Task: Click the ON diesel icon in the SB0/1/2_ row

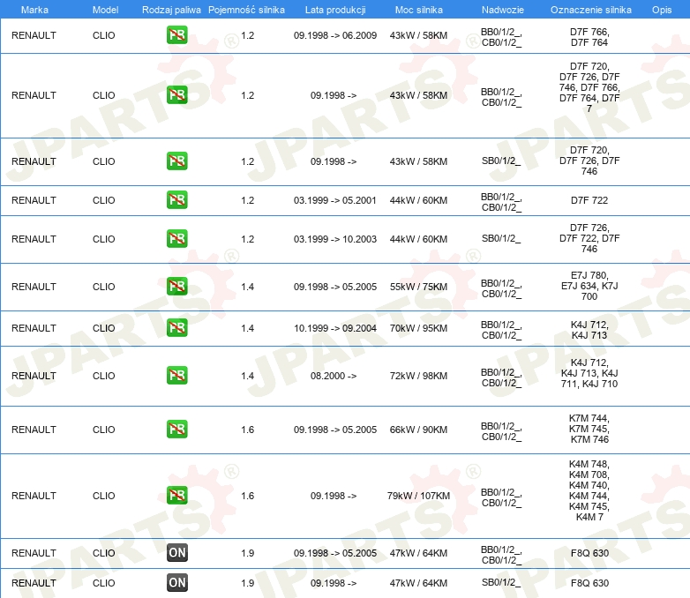Action: click(x=176, y=583)
